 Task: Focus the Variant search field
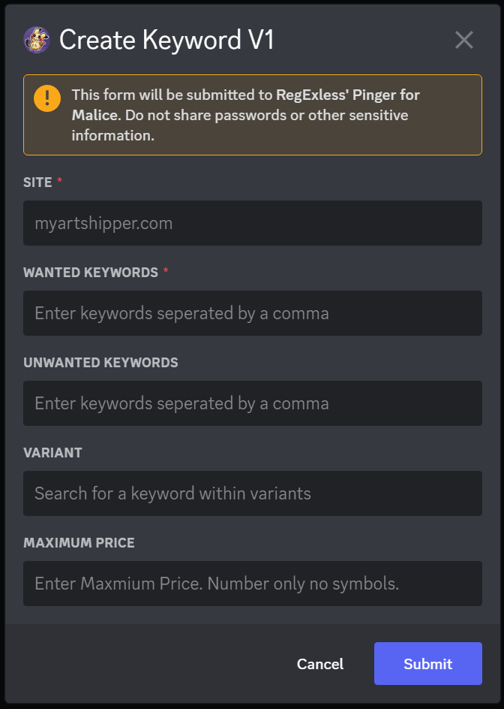tap(252, 493)
